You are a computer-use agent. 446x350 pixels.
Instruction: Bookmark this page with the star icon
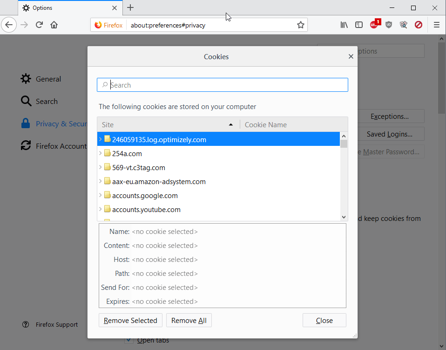301,25
